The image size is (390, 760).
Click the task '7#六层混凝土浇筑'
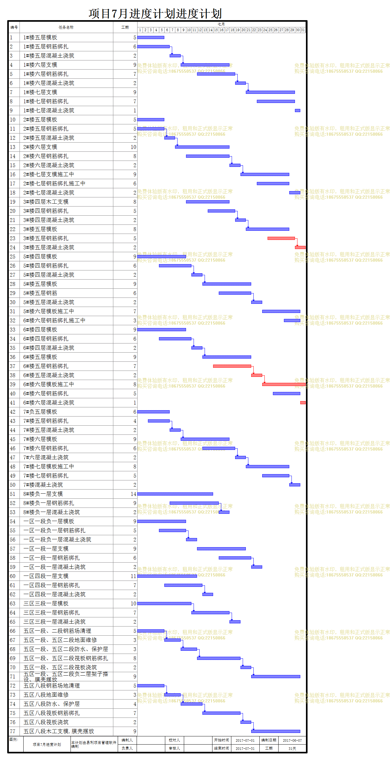tap(46, 457)
